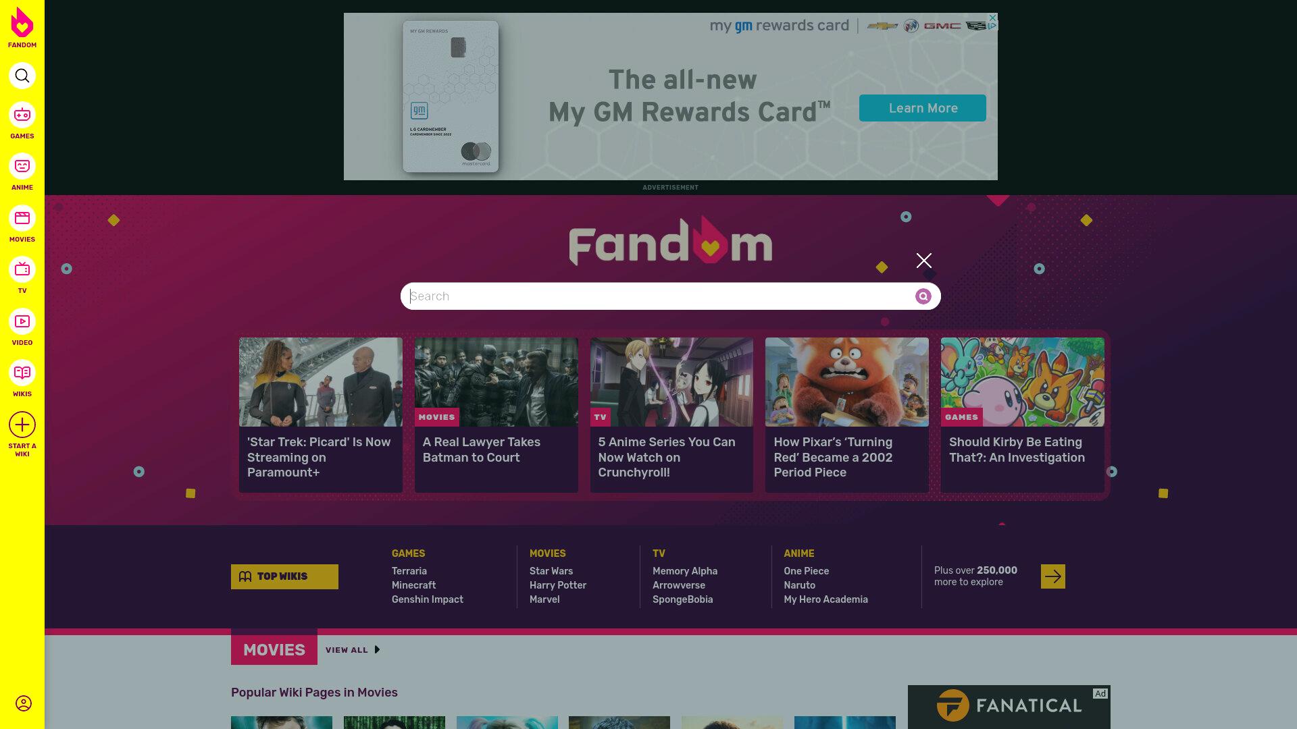Open the Arrowverse wiki link
The width and height of the screenshot is (1297, 729).
(679, 585)
